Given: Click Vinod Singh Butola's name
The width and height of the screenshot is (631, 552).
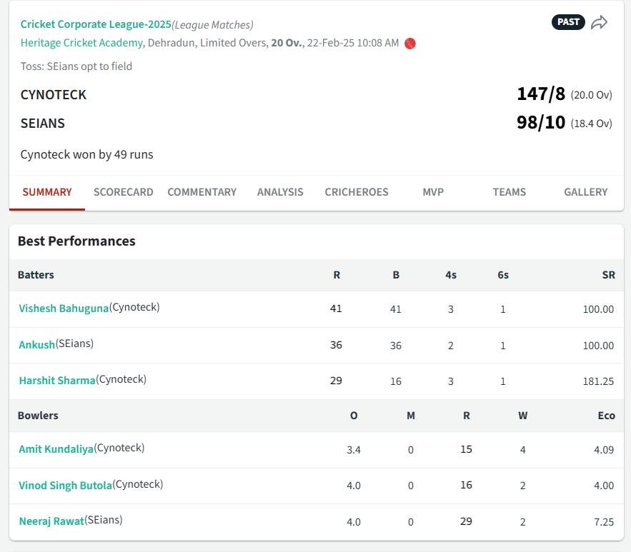Looking at the screenshot, I should point(65,486).
